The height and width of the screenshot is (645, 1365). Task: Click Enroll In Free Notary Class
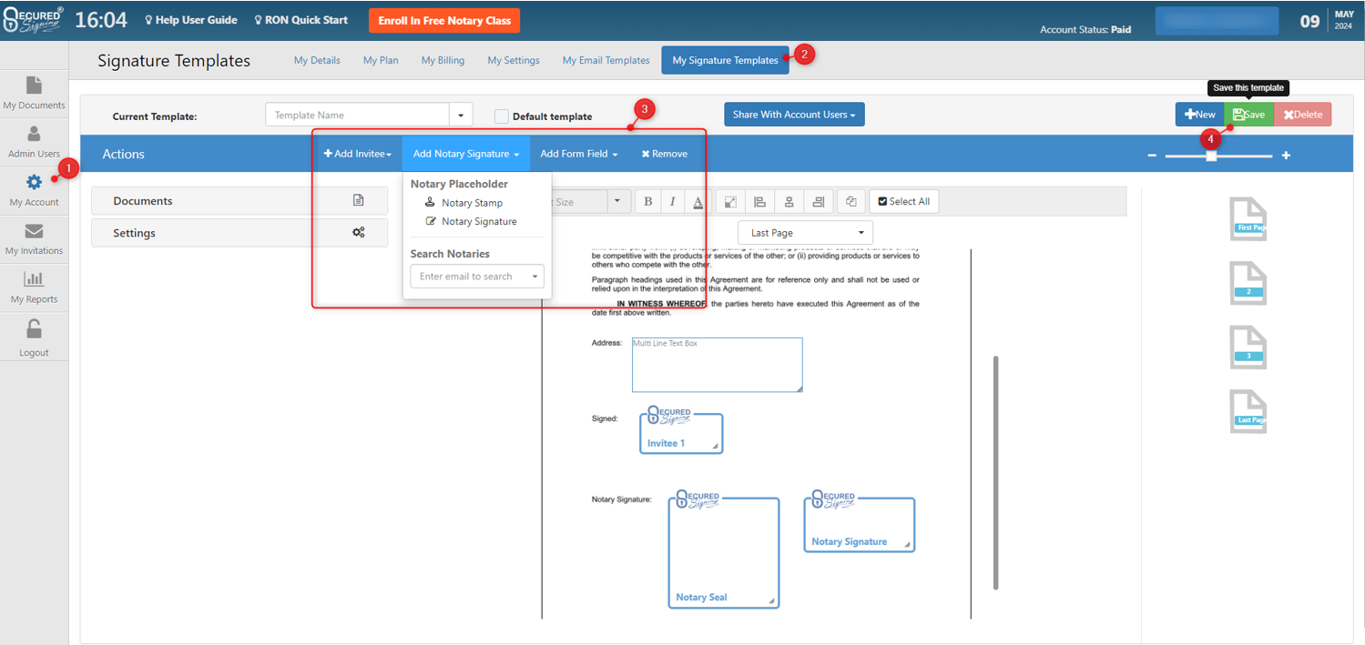[x=444, y=20]
